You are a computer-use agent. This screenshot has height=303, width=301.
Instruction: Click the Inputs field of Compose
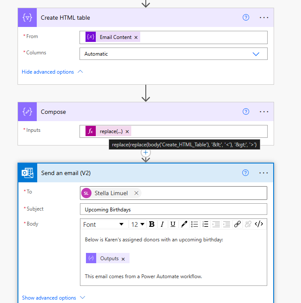[174, 131]
